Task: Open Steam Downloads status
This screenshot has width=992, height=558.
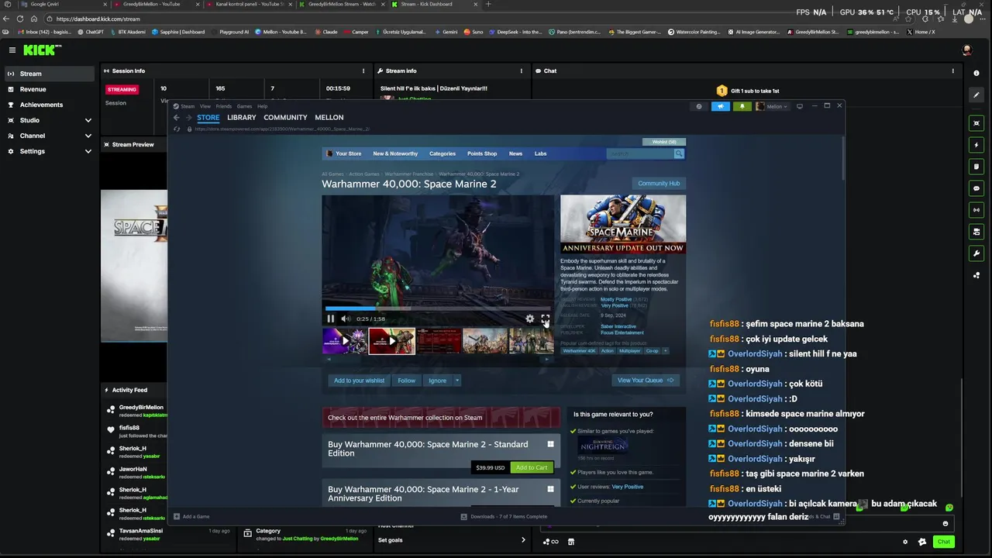Action: click(504, 516)
